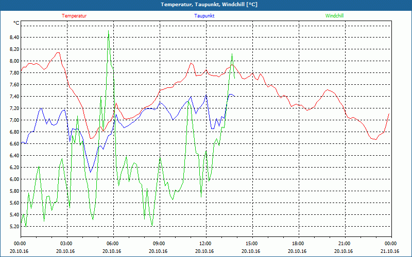
Task: Click the 03:00 time axis label
Action: coord(67,244)
